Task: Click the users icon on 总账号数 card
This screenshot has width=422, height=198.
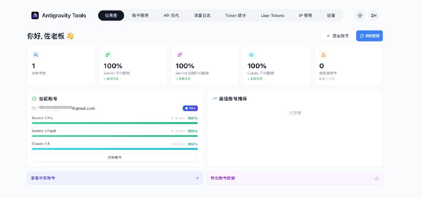Action: pos(36,55)
